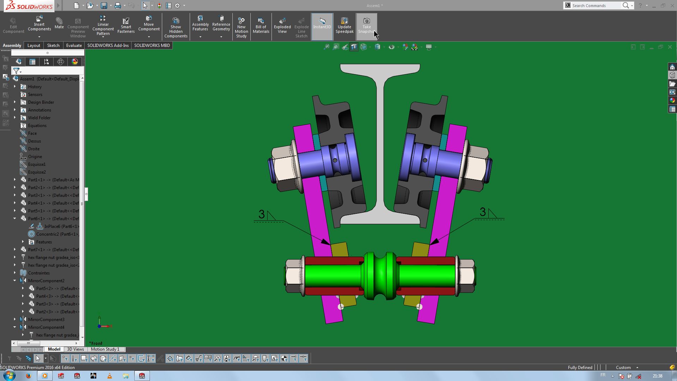The width and height of the screenshot is (677, 381).
Task: Create an Exploded View
Action: (282, 25)
